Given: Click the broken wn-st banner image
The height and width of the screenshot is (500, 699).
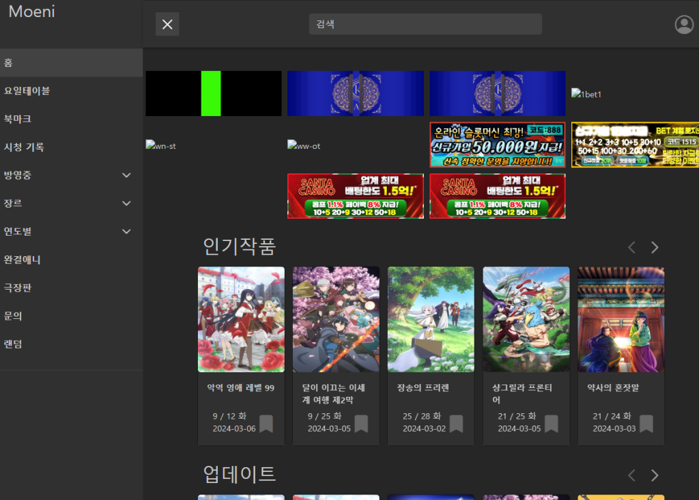Looking at the screenshot, I should (x=160, y=146).
